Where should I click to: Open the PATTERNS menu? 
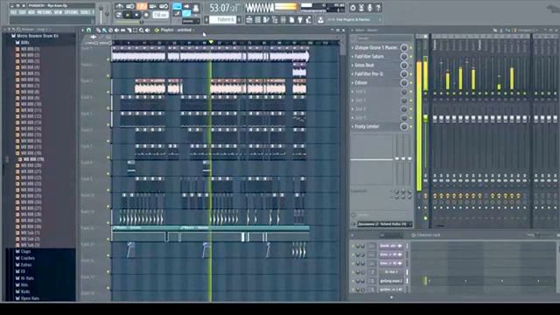tap(45, 12)
